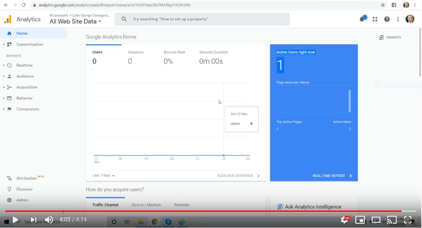
Task: Open YouTube settings gear
Action: coord(344,220)
